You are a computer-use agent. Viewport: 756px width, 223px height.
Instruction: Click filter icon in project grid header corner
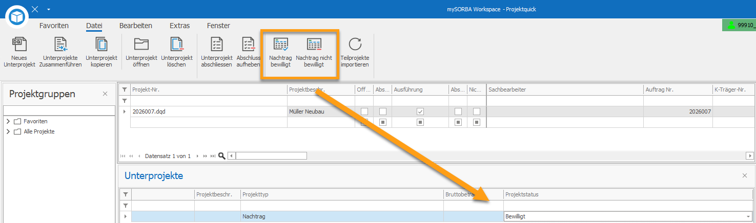tap(125, 90)
